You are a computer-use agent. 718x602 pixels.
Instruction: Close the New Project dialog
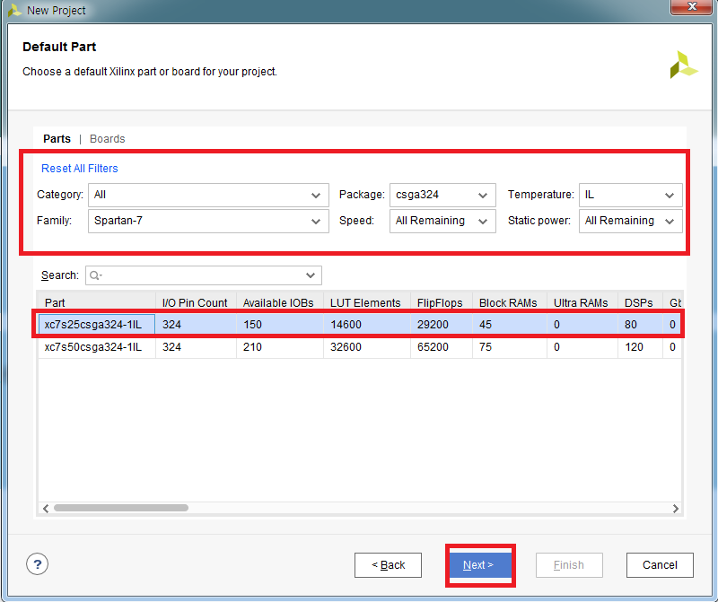691,7
